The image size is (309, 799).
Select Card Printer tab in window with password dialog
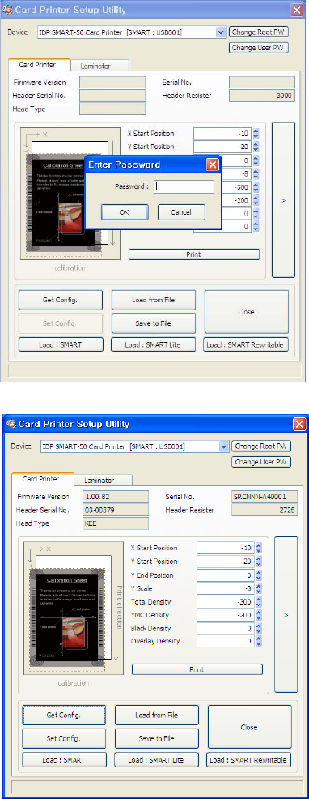tap(38, 65)
